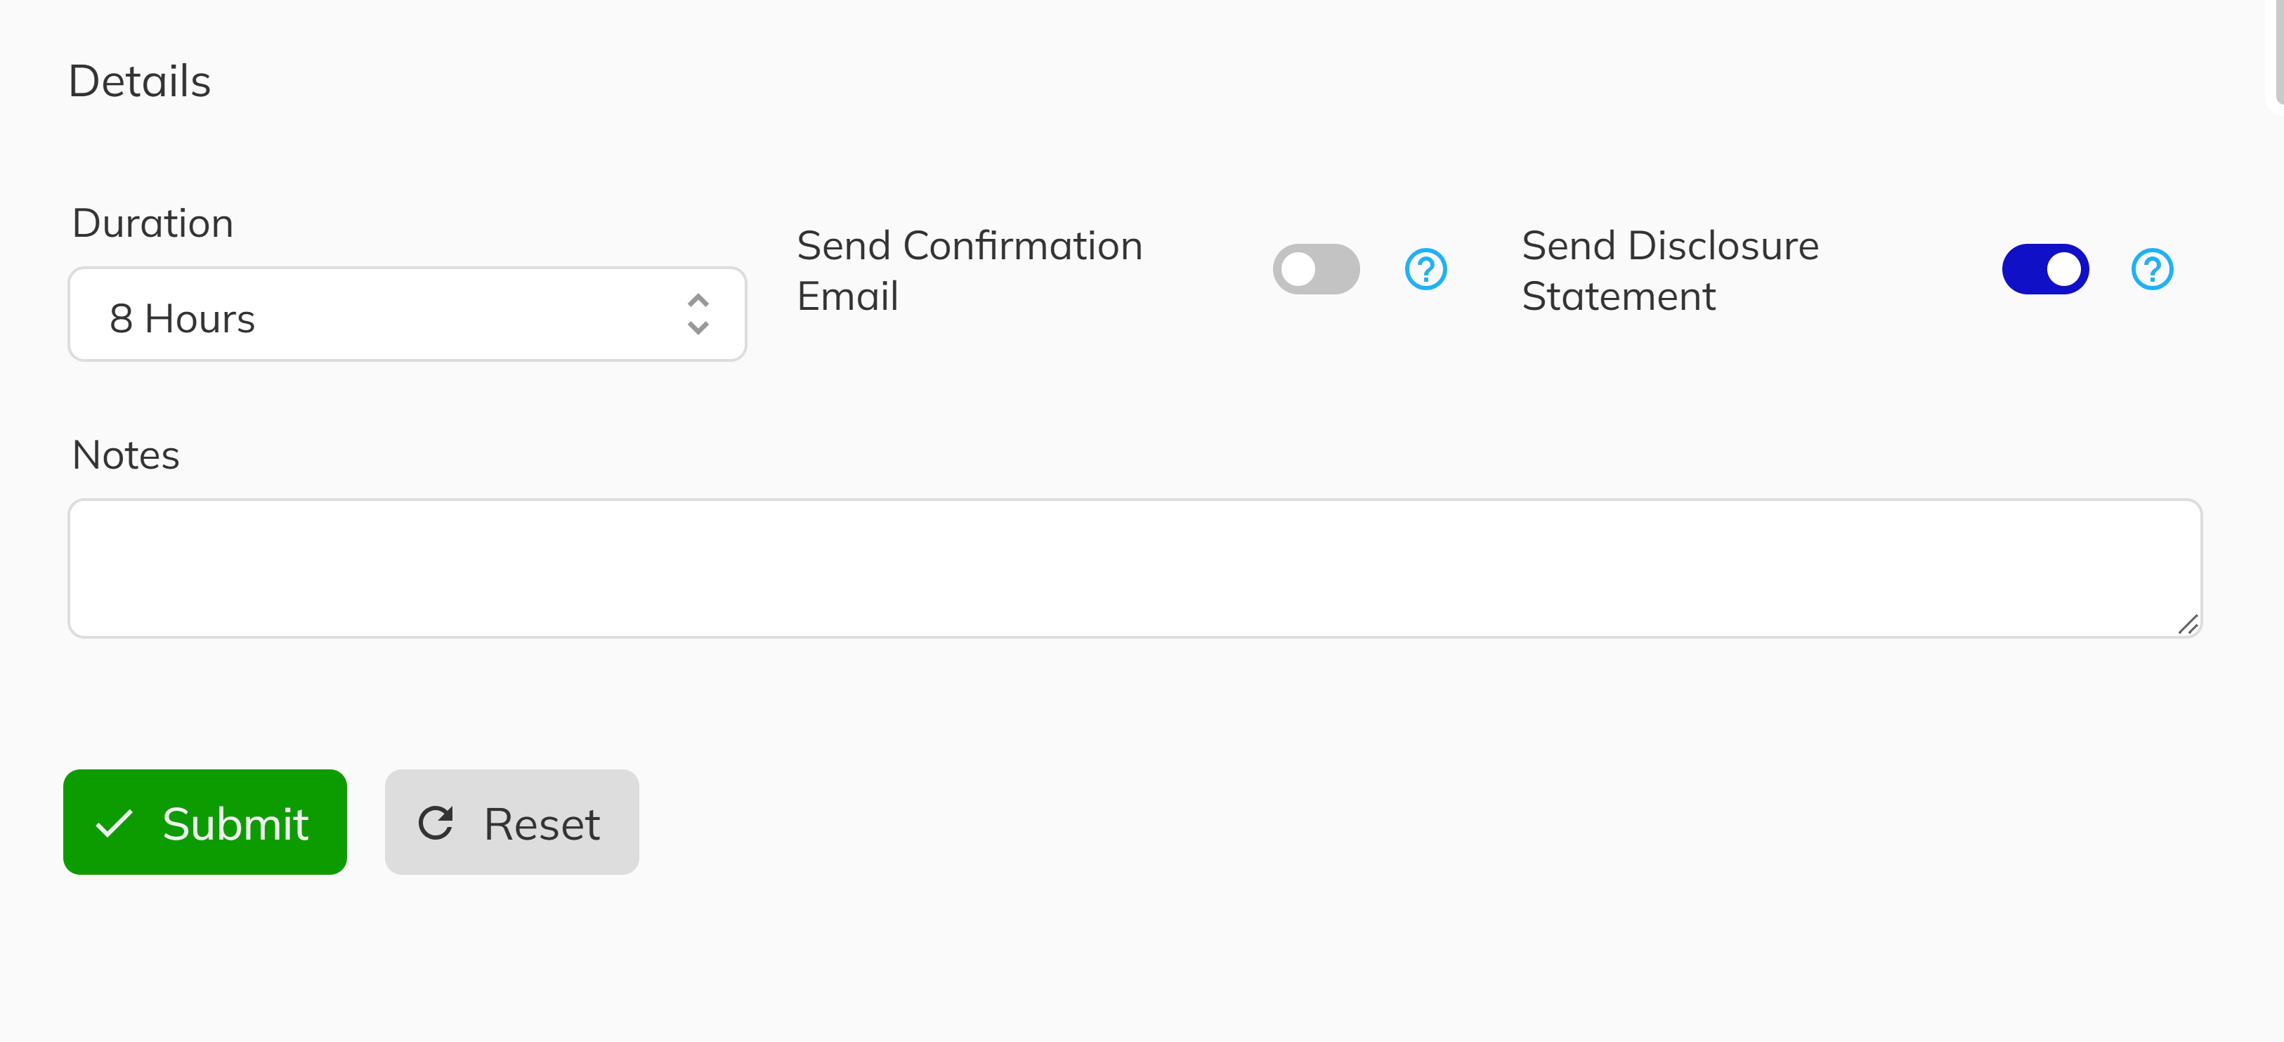2284x1042 pixels.
Task: Focus the Notes text area
Action: (1135, 568)
